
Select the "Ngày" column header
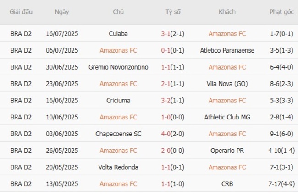pos(62,12)
